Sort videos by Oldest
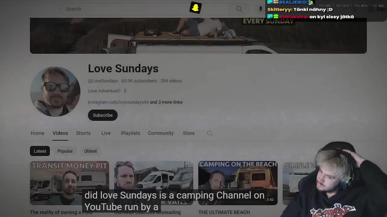This screenshot has height=217, width=387. [x=90, y=151]
